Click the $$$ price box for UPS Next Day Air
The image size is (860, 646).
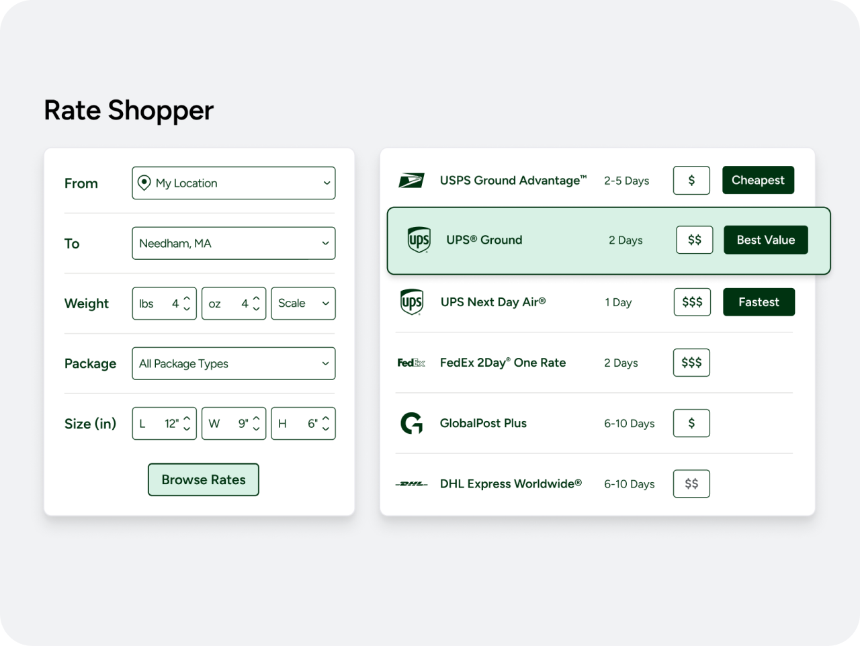coord(692,302)
